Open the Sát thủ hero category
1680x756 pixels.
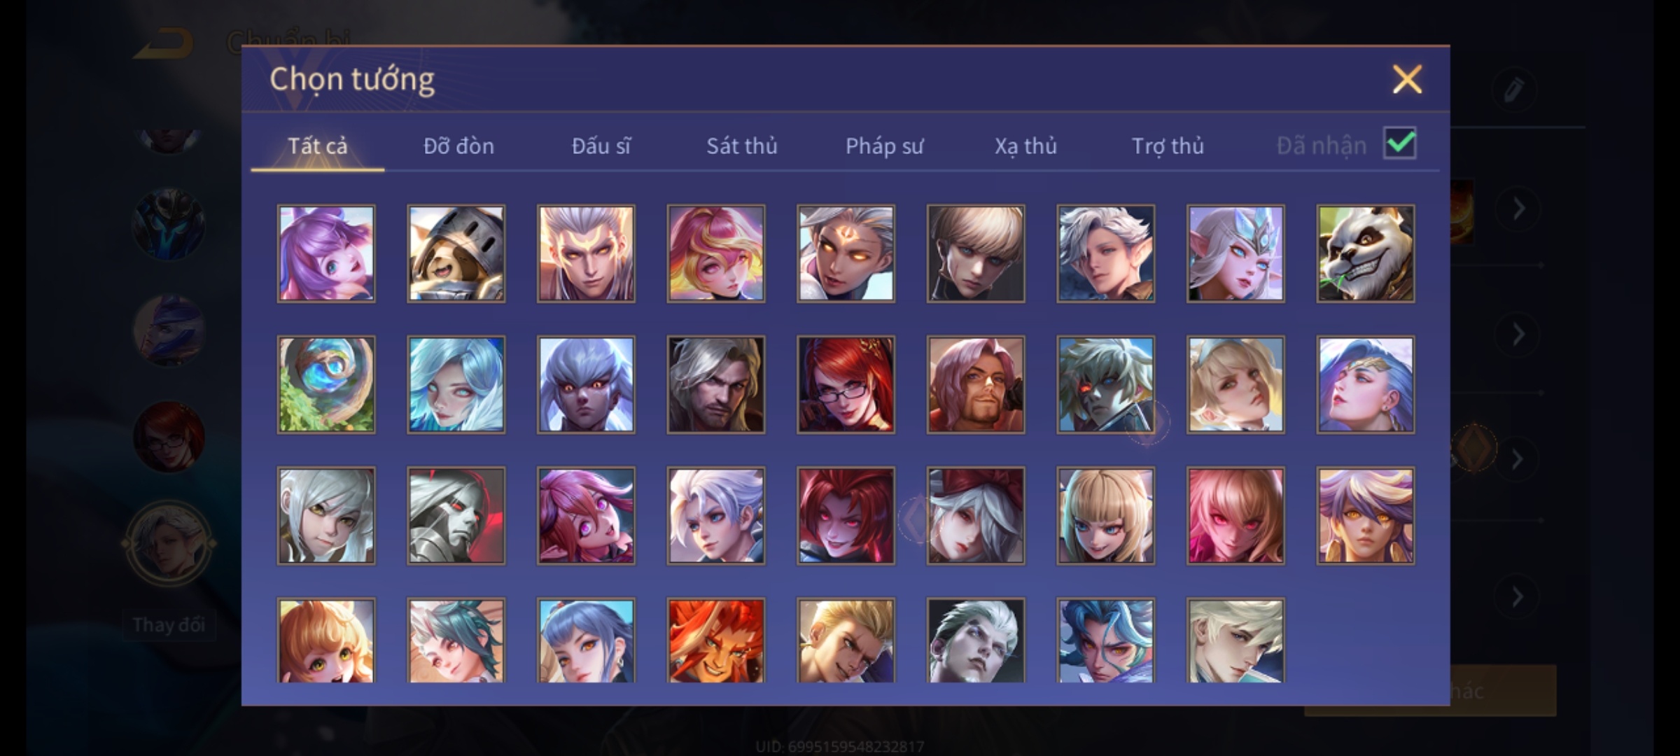[x=741, y=146]
